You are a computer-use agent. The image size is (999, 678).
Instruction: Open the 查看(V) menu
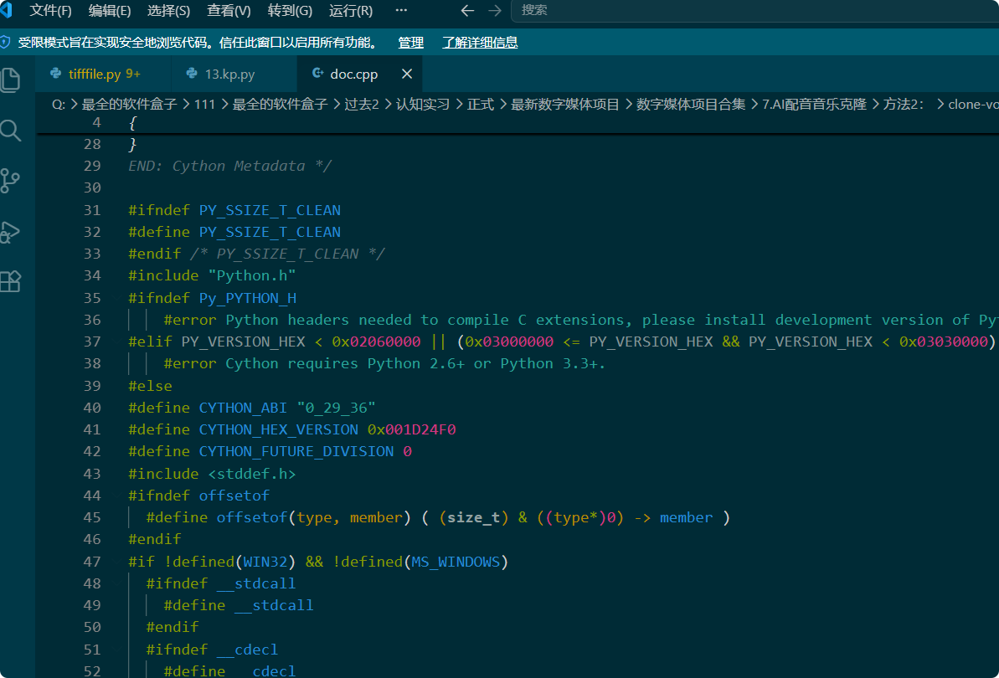click(x=229, y=11)
